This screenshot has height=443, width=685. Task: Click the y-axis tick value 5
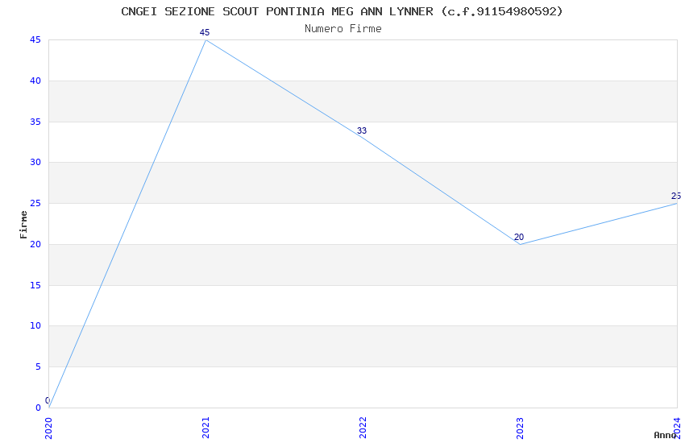coord(38,366)
